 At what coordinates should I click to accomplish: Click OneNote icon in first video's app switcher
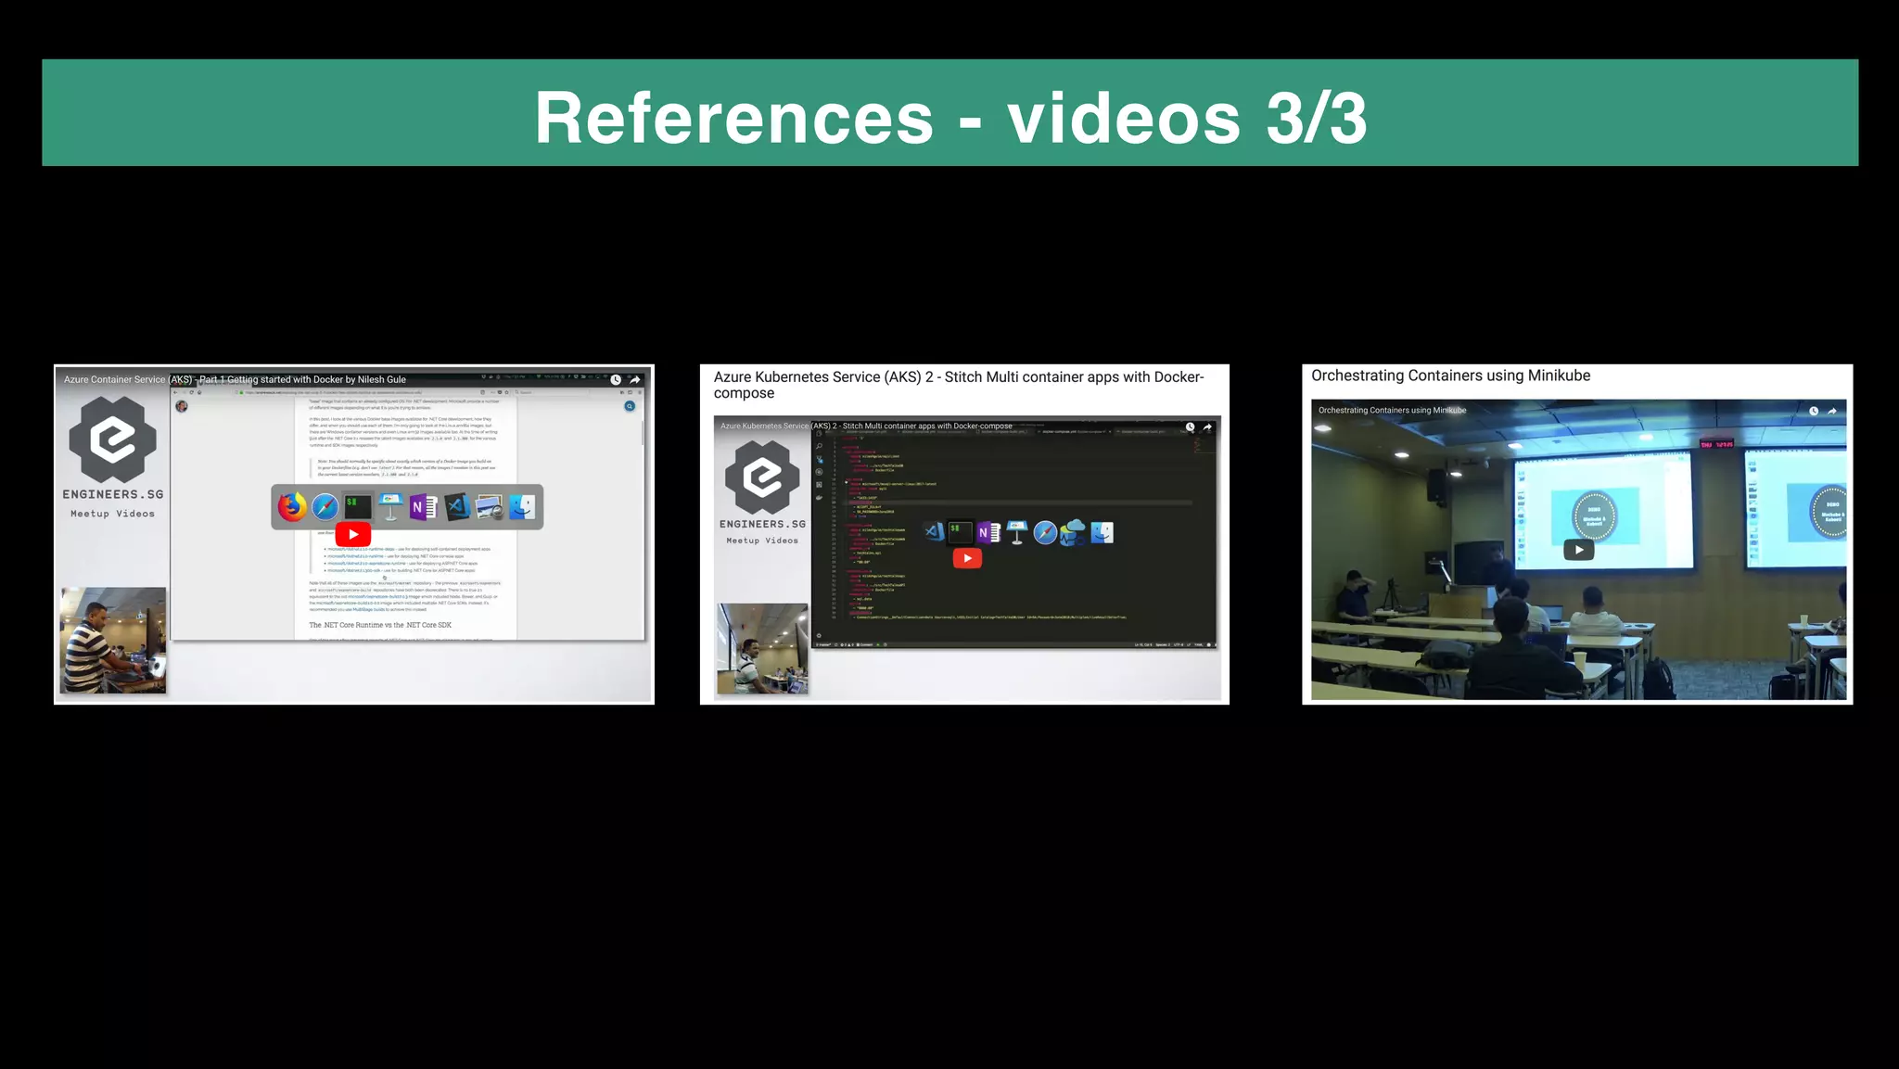point(423,507)
